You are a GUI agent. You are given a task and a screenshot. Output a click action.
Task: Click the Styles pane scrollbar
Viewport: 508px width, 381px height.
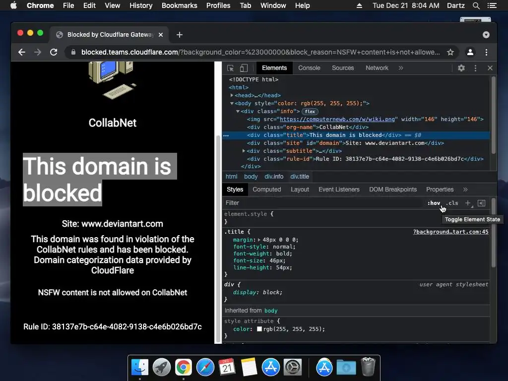(x=494, y=232)
